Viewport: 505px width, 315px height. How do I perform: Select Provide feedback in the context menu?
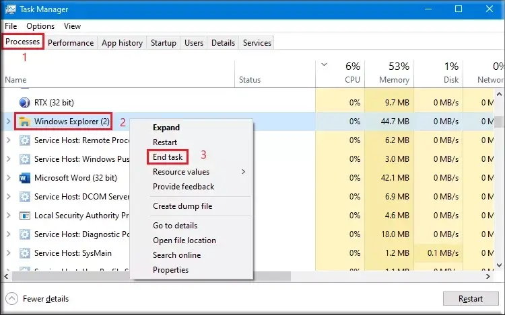(x=183, y=187)
